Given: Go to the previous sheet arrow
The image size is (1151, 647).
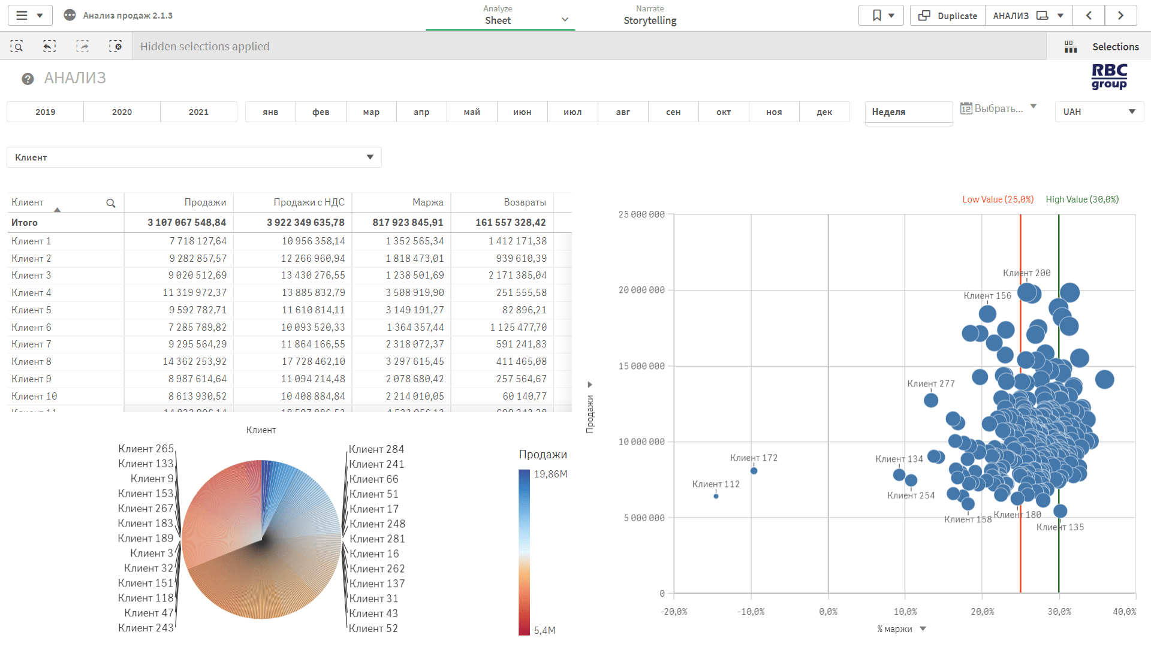Looking at the screenshot, I should (1089, 16).
